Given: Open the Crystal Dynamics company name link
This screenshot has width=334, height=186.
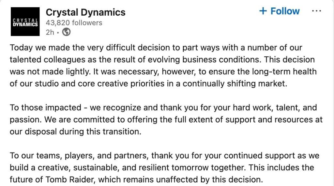Looking at the screenshot, I should (85, 12).
